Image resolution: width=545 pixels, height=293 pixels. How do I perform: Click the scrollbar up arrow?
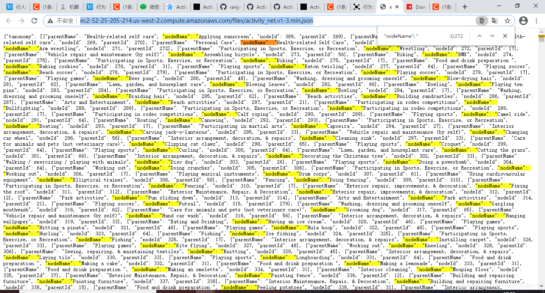coord(541,31)
